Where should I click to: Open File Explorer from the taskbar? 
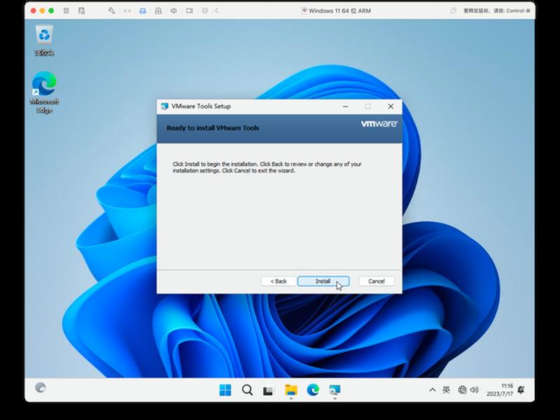click(291, 390)
